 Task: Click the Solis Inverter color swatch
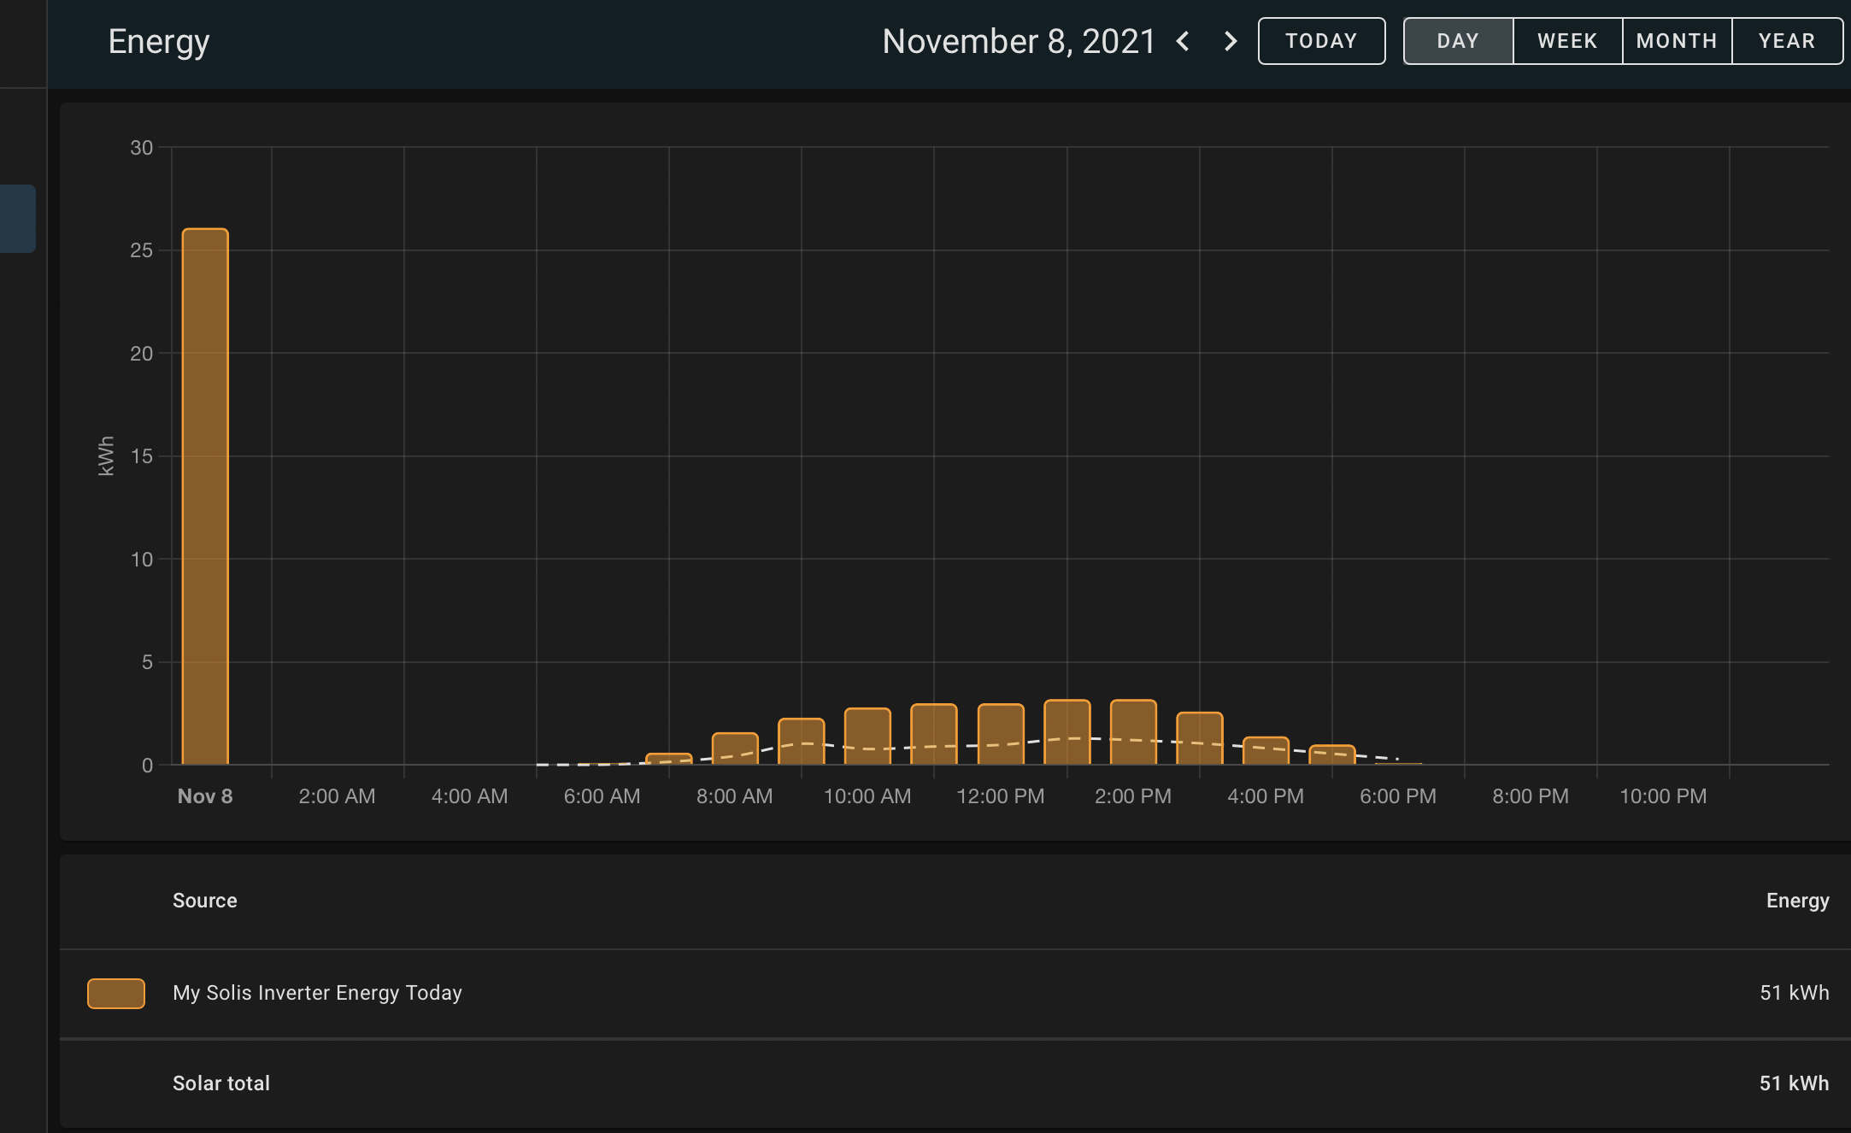[116, 993]
